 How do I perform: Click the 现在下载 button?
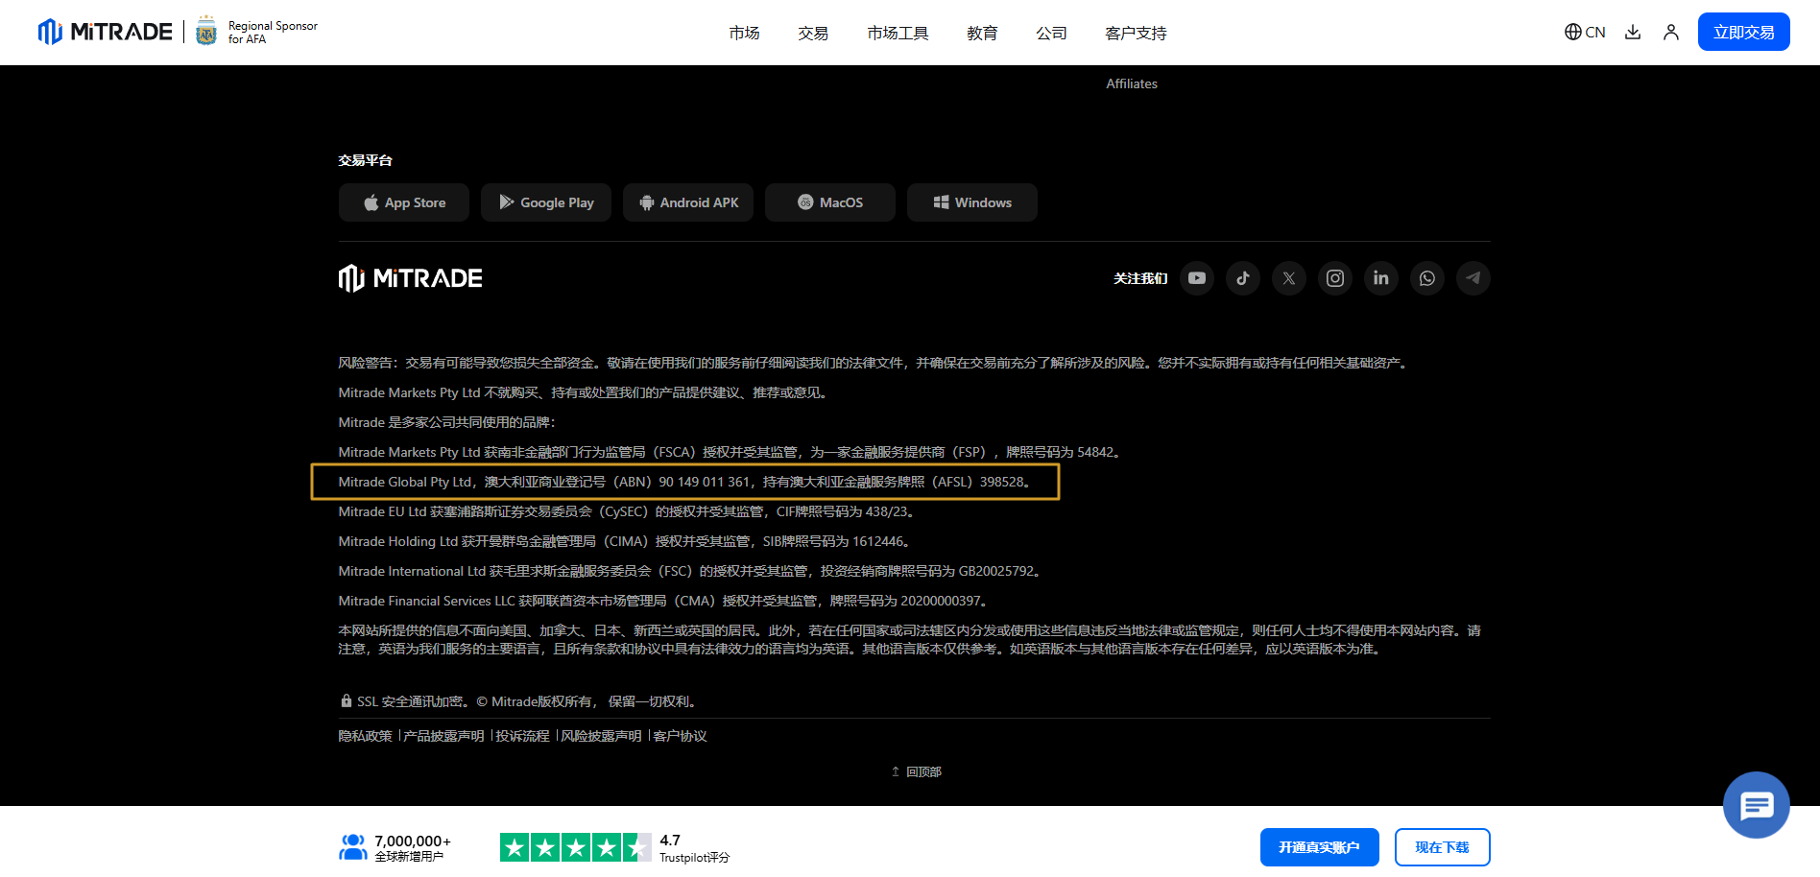[x=1442, y=847]
